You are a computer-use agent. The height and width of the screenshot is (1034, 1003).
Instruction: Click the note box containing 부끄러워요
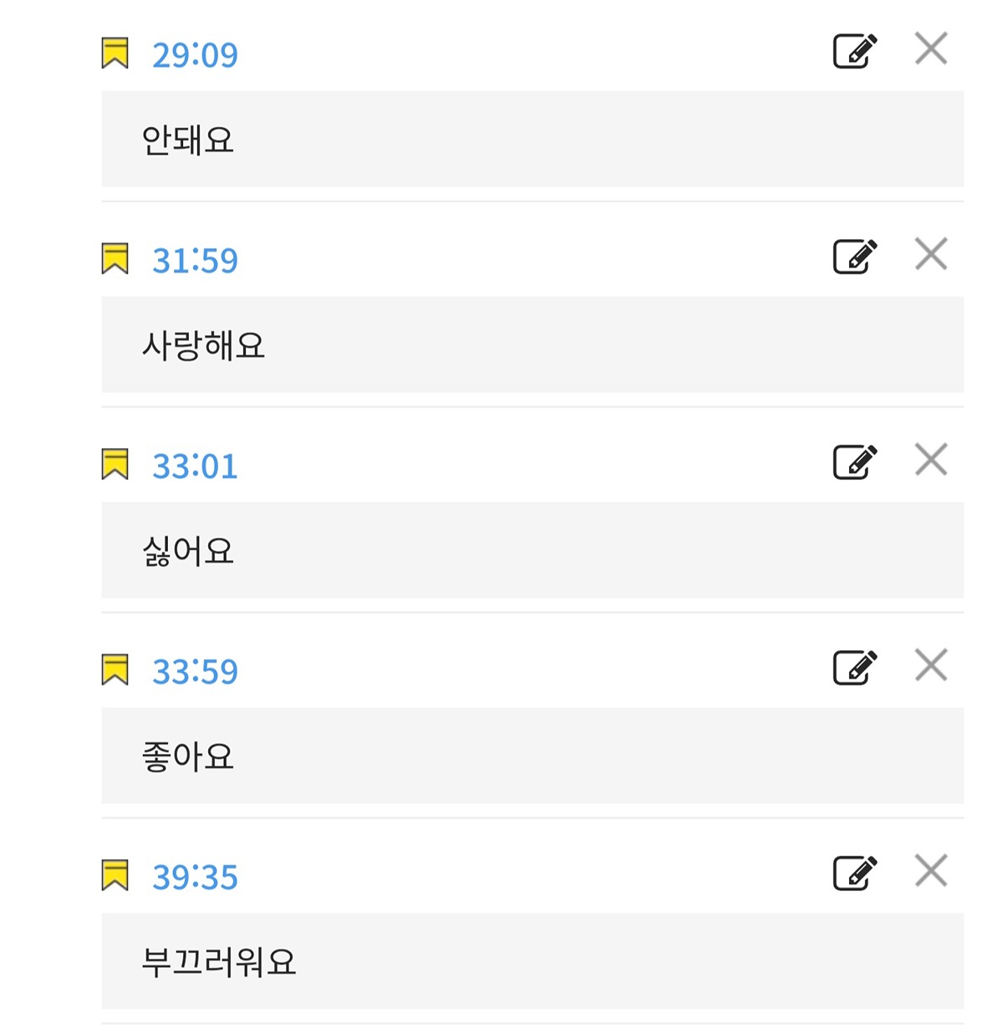(x=532, y=961)
